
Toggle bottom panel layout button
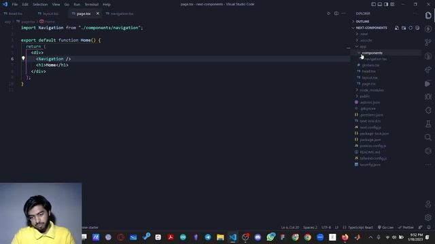(x=380, y=4)
